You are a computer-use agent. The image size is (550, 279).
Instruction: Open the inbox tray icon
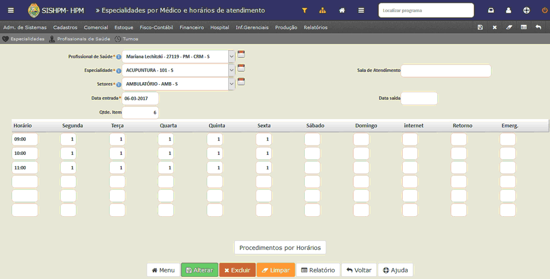pos(490,10)
